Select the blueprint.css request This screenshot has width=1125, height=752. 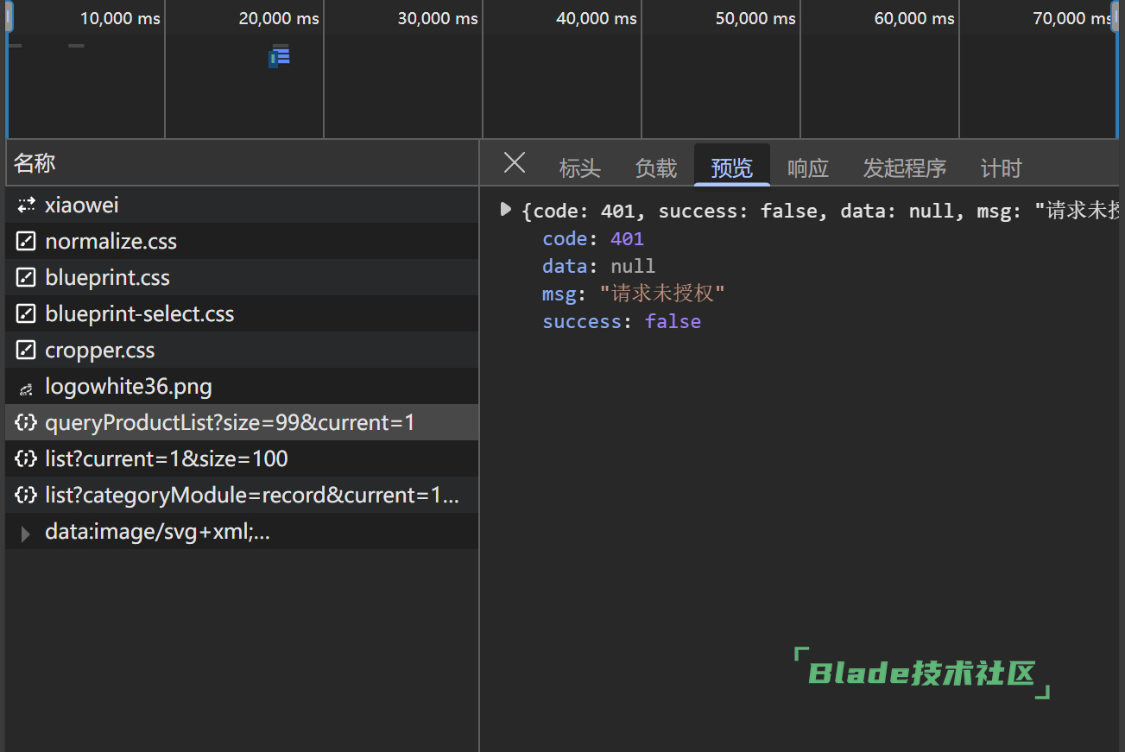[242, 278]
